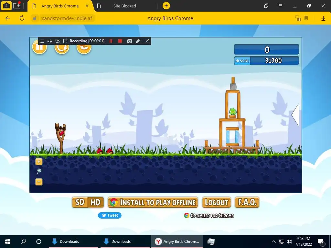This screenshot has height=248, width=331.
Task: Click Install to Play Offline button
Action: (153, 202)
